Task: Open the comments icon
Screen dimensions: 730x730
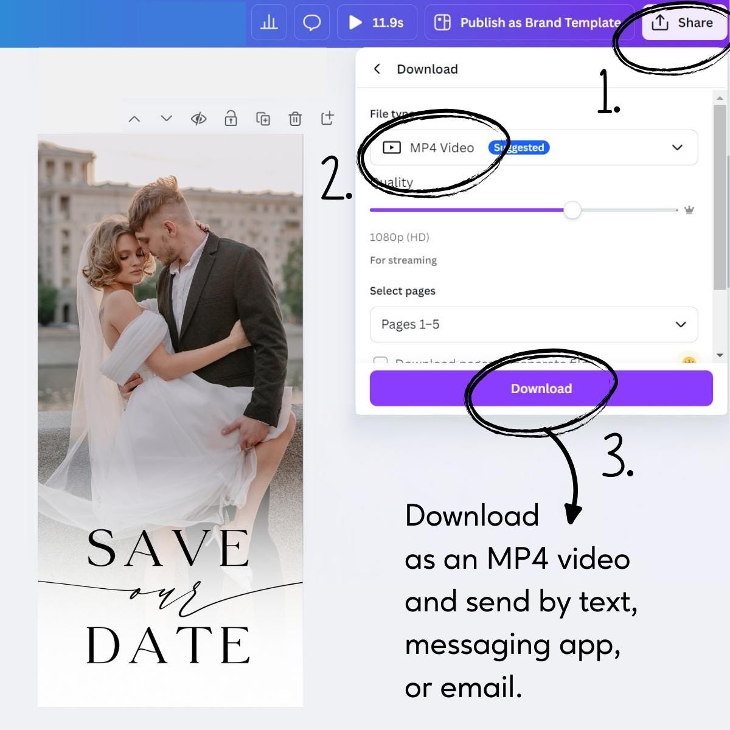Action: 311,23
